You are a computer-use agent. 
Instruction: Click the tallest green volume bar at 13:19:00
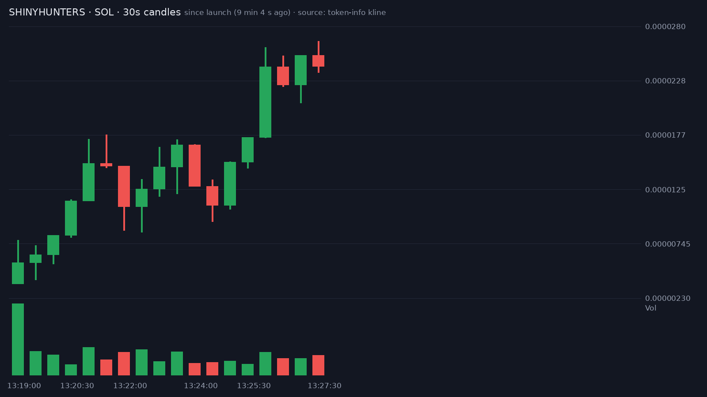pyautogui.click(x=18, y=339)
